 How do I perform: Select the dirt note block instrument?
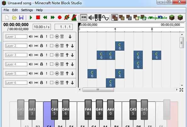(x=115, y=18)
